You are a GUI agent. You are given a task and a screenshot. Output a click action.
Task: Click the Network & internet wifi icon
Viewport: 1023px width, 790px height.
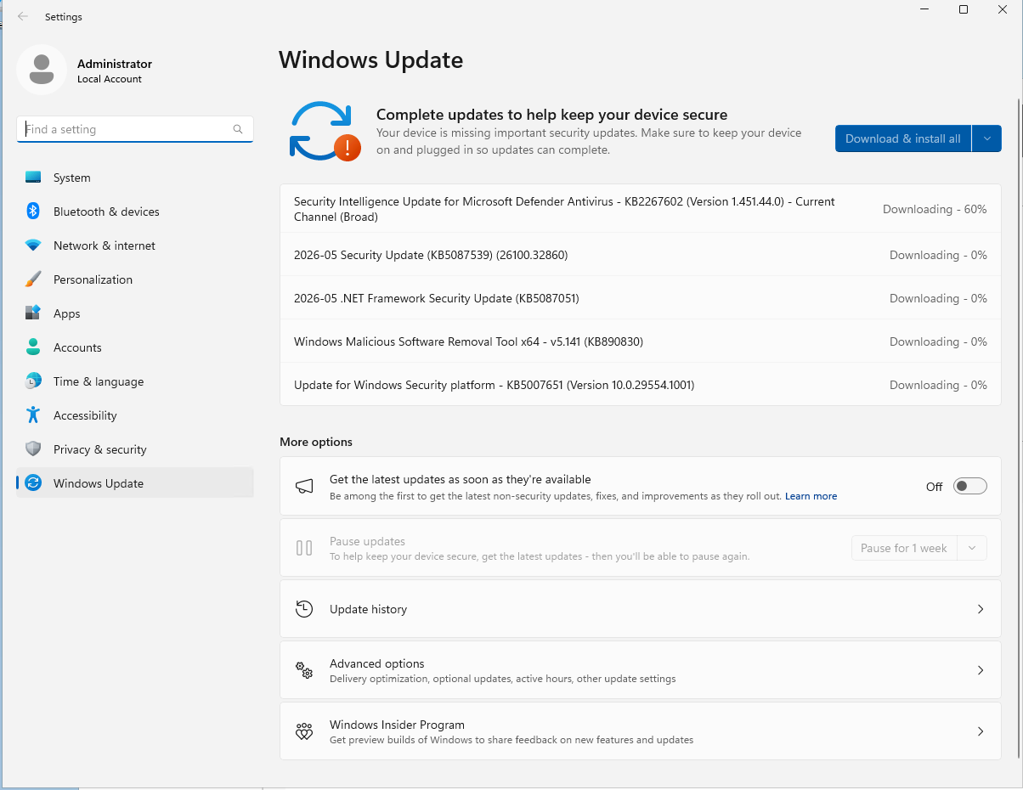point(33,245)
